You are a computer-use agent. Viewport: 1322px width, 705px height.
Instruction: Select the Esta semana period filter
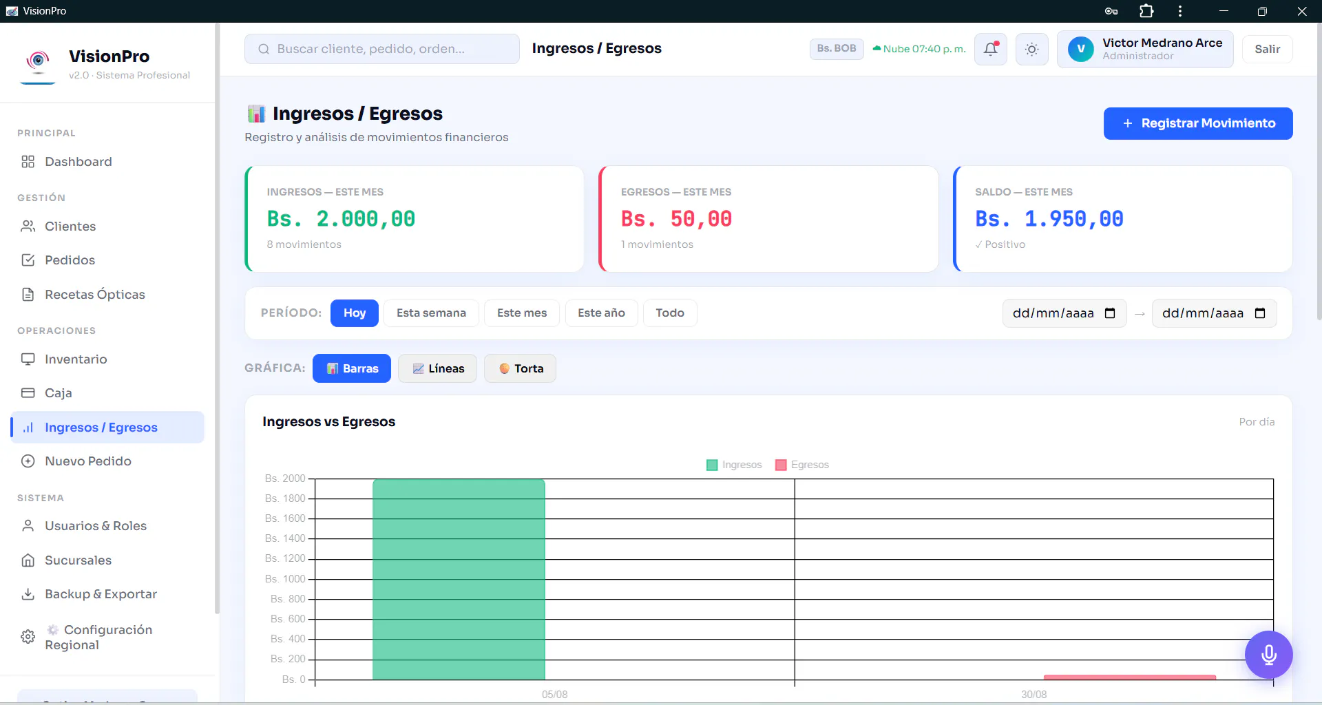431,313
